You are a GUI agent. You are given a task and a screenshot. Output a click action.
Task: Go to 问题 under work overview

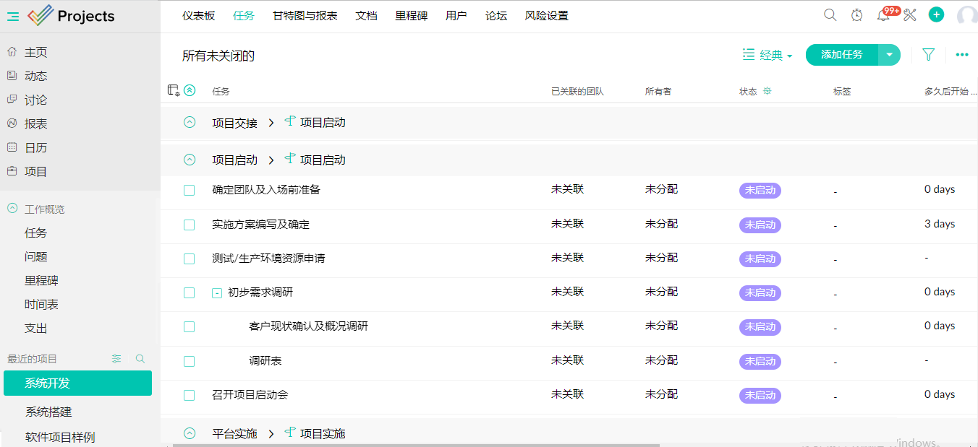(36, 256)
